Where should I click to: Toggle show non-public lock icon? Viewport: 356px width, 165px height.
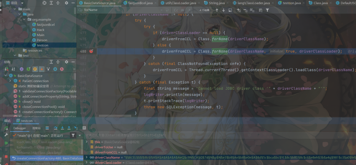pos(42,69)
